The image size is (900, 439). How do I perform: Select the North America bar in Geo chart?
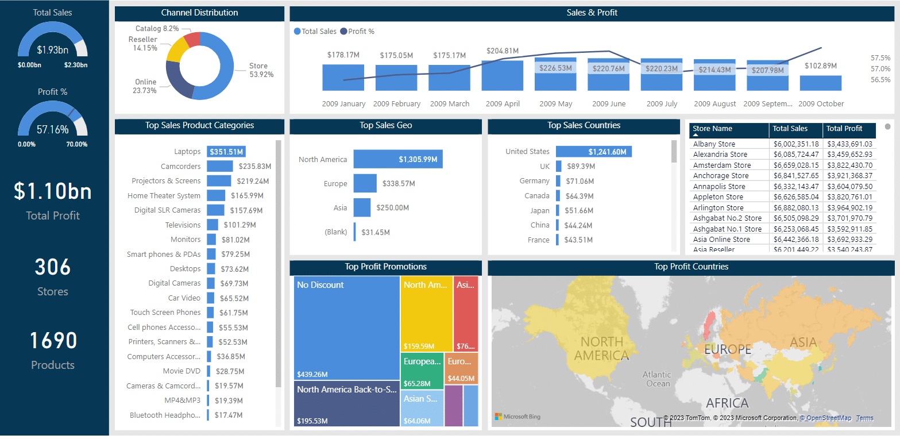[x=398, y=159]
